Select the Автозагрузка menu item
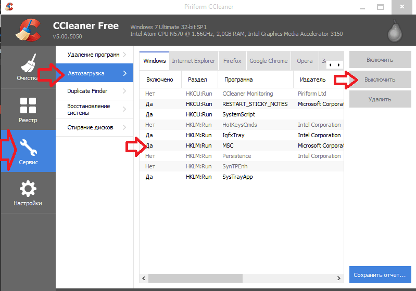This screenshot has width=416, height=291. coord(94,73)
